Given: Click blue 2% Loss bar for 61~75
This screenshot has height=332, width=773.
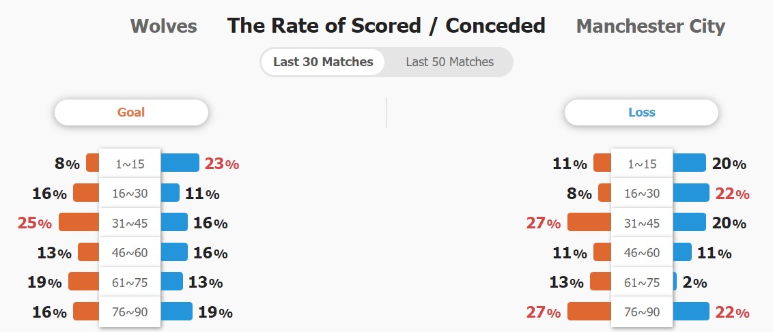Looking at the screenshot, I should coord(675,282).
